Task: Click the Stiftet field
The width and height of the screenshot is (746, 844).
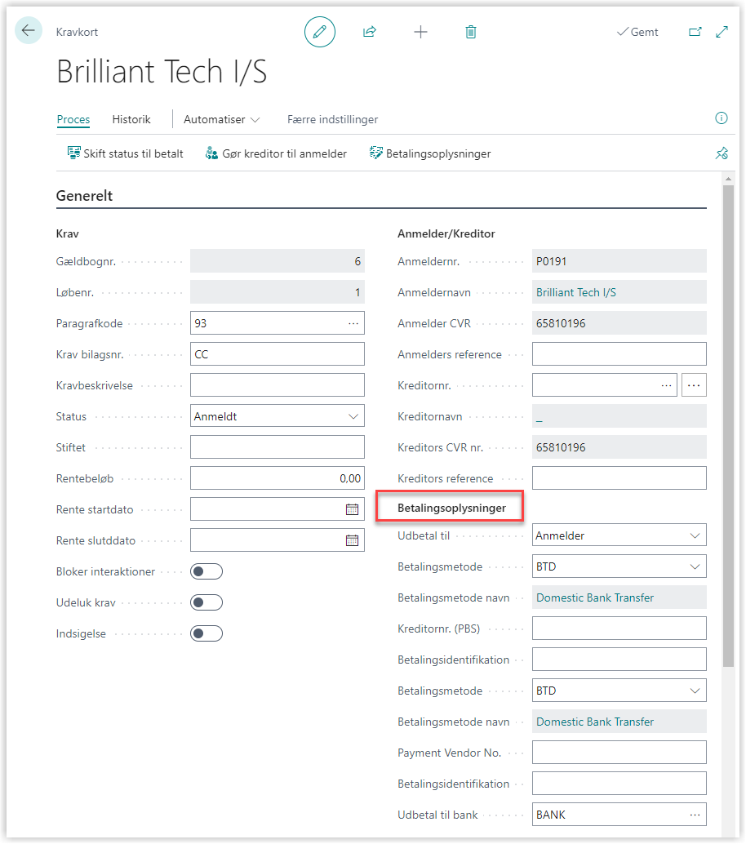Action: pos(278,447)
